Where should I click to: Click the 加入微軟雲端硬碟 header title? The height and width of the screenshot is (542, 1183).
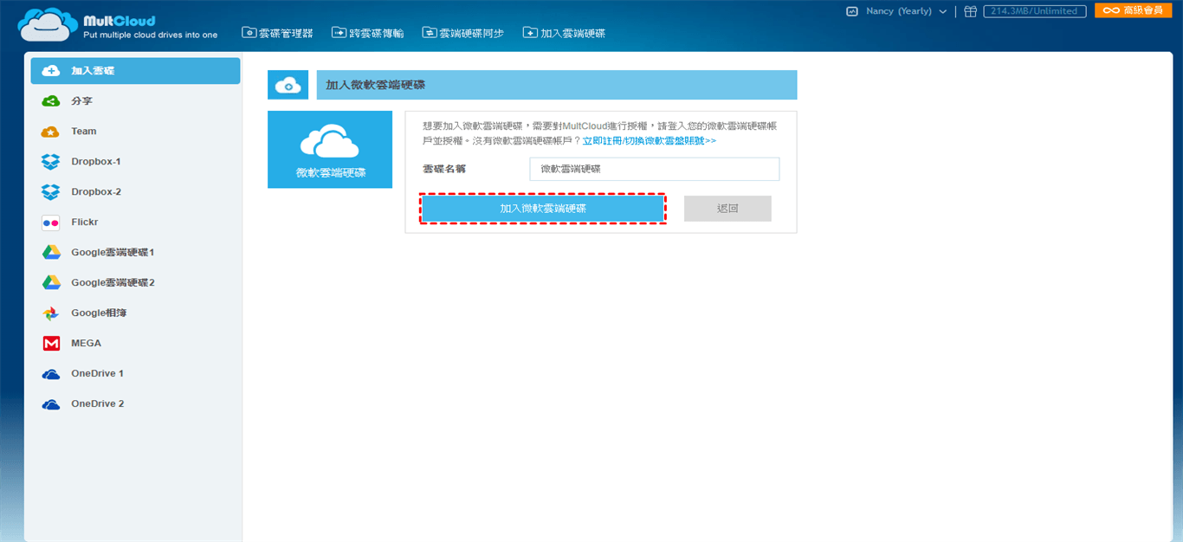(376, 86)
